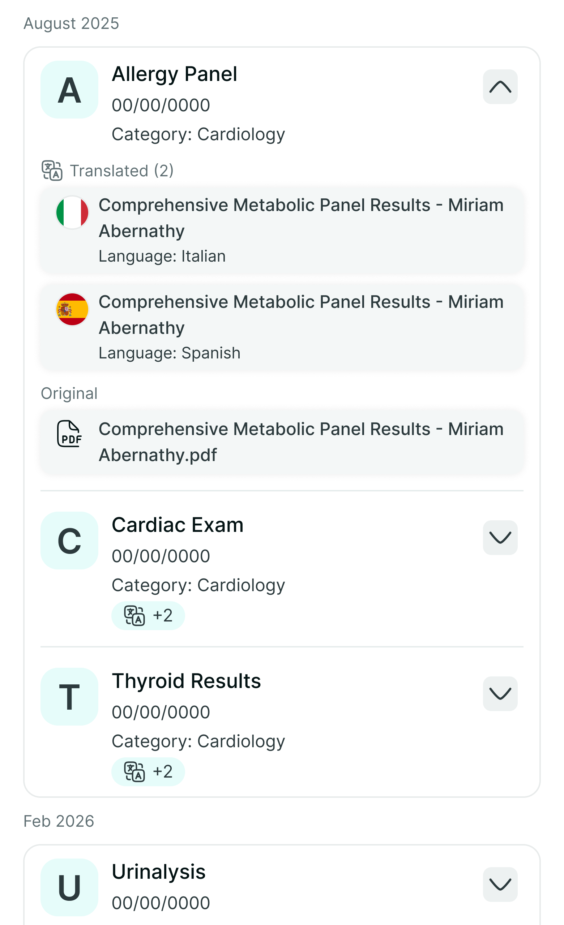Select the Cardiac Exam title
This screenshot has height=925, width=564.
[x=178, y=525]
